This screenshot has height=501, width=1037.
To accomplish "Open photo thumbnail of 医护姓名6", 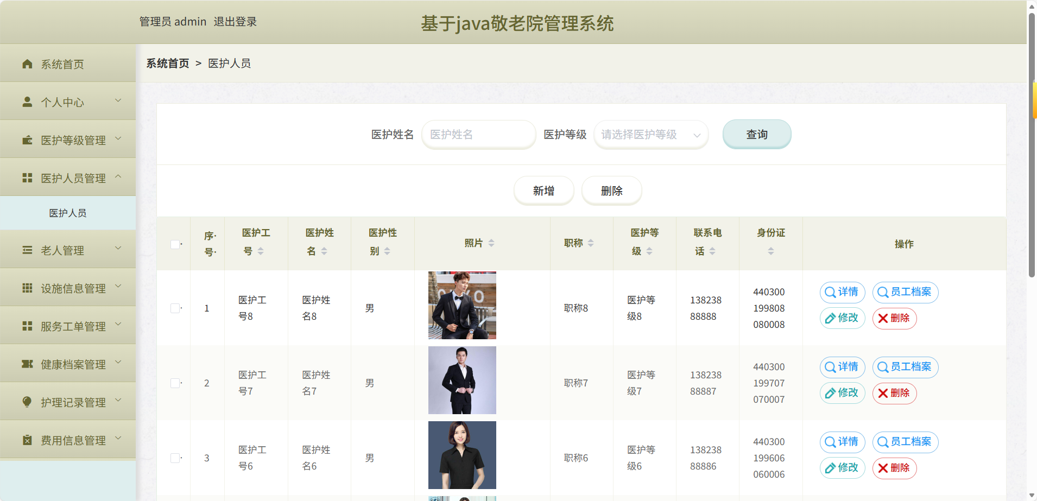I will tap(462, 455).
